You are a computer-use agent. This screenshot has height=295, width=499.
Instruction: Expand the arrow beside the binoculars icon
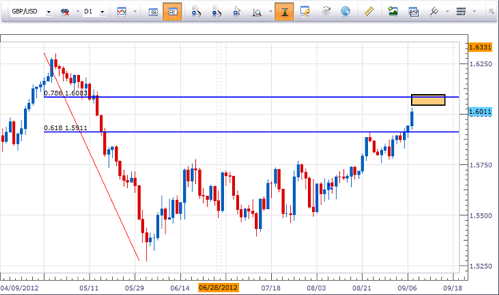tap(78, 12)
